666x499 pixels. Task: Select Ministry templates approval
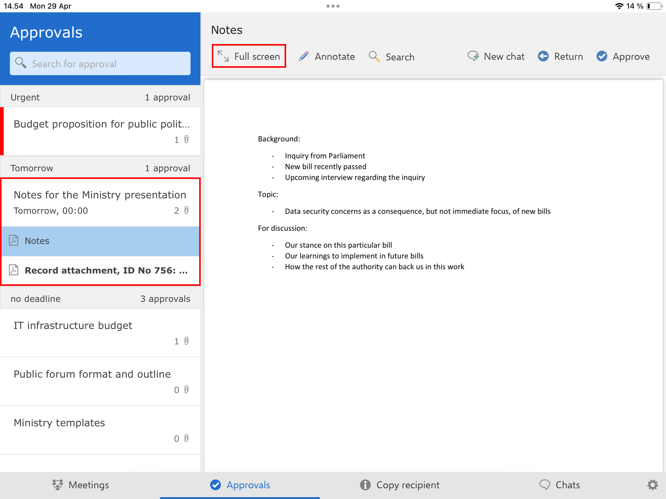point(60,423)
